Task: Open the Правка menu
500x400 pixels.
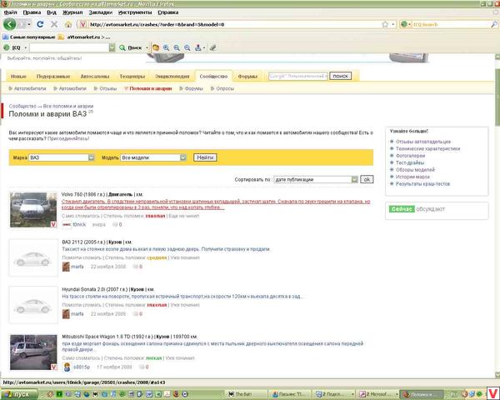Action: (x=32, y=12)
